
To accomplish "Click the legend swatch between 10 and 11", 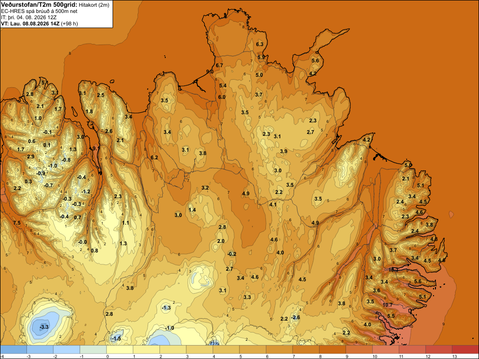I will coord(385,349).
